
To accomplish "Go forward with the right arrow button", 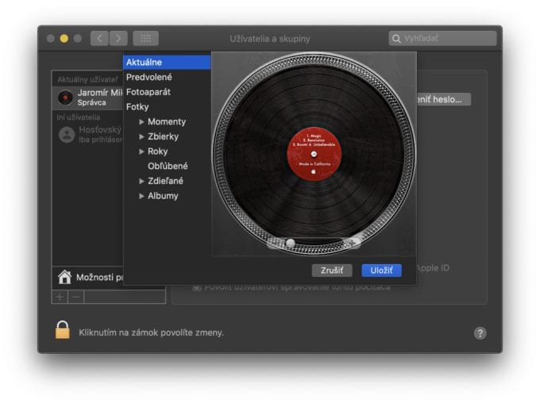I will pyautogui.click(x=118, y=38).
